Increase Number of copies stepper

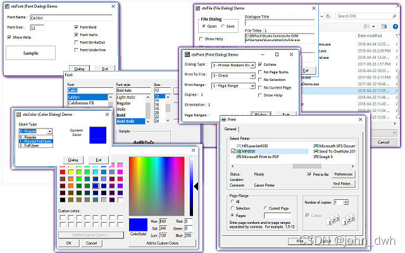pos(346,201)
